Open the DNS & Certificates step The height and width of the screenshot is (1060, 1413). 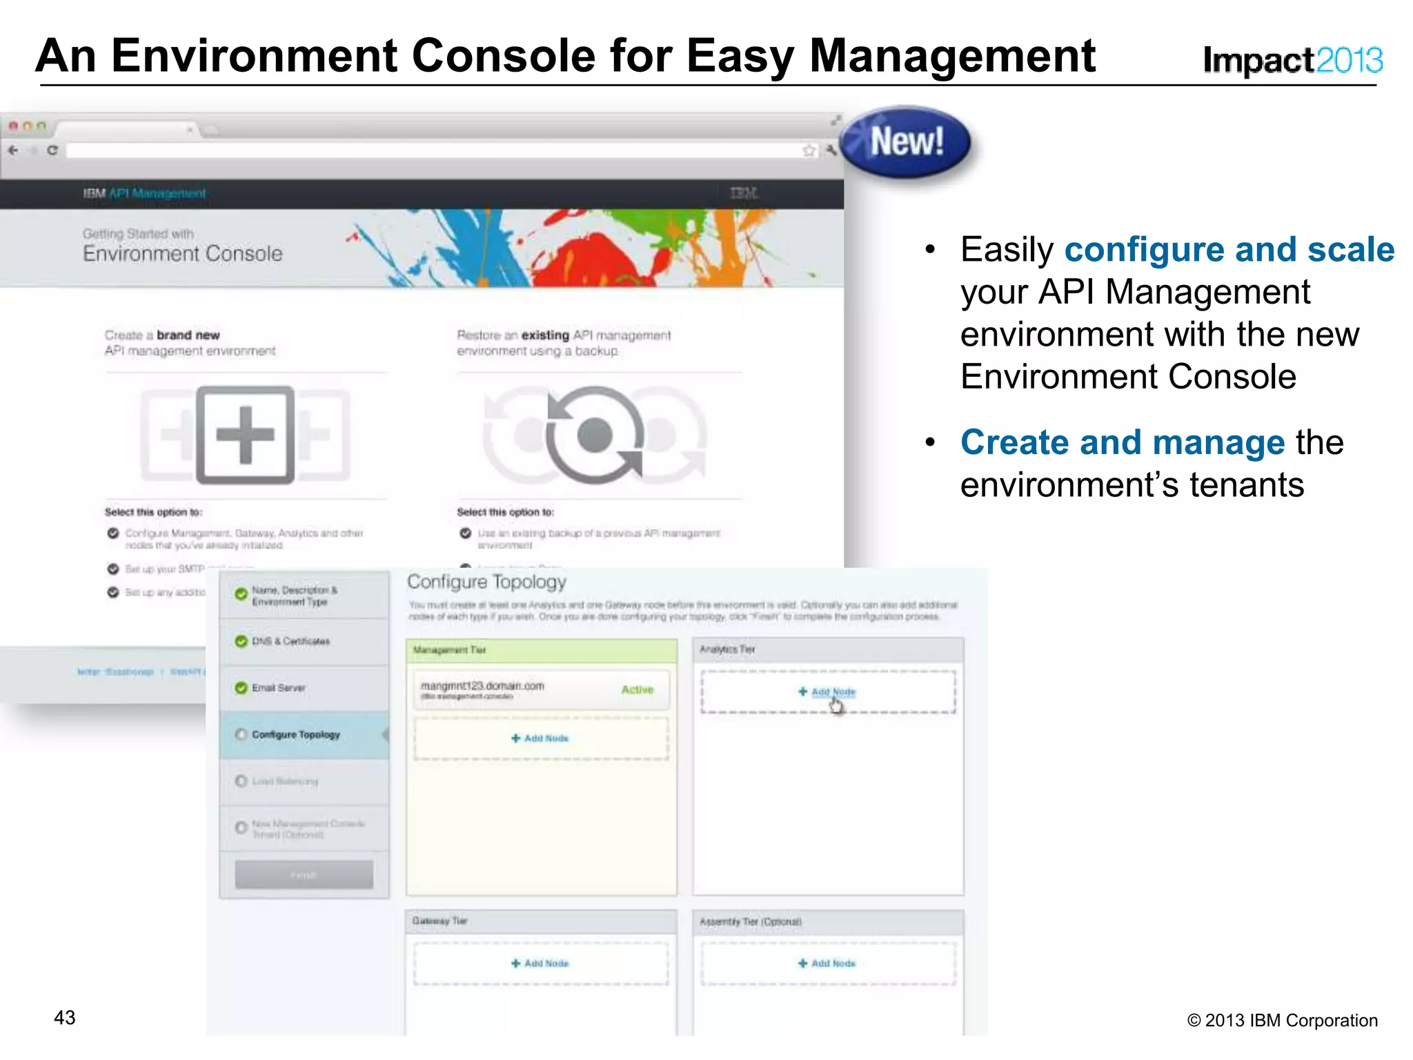pyautogui.click(x=304, y=642)
